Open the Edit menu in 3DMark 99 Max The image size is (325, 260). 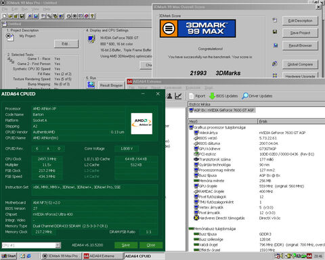coord(14,9)
